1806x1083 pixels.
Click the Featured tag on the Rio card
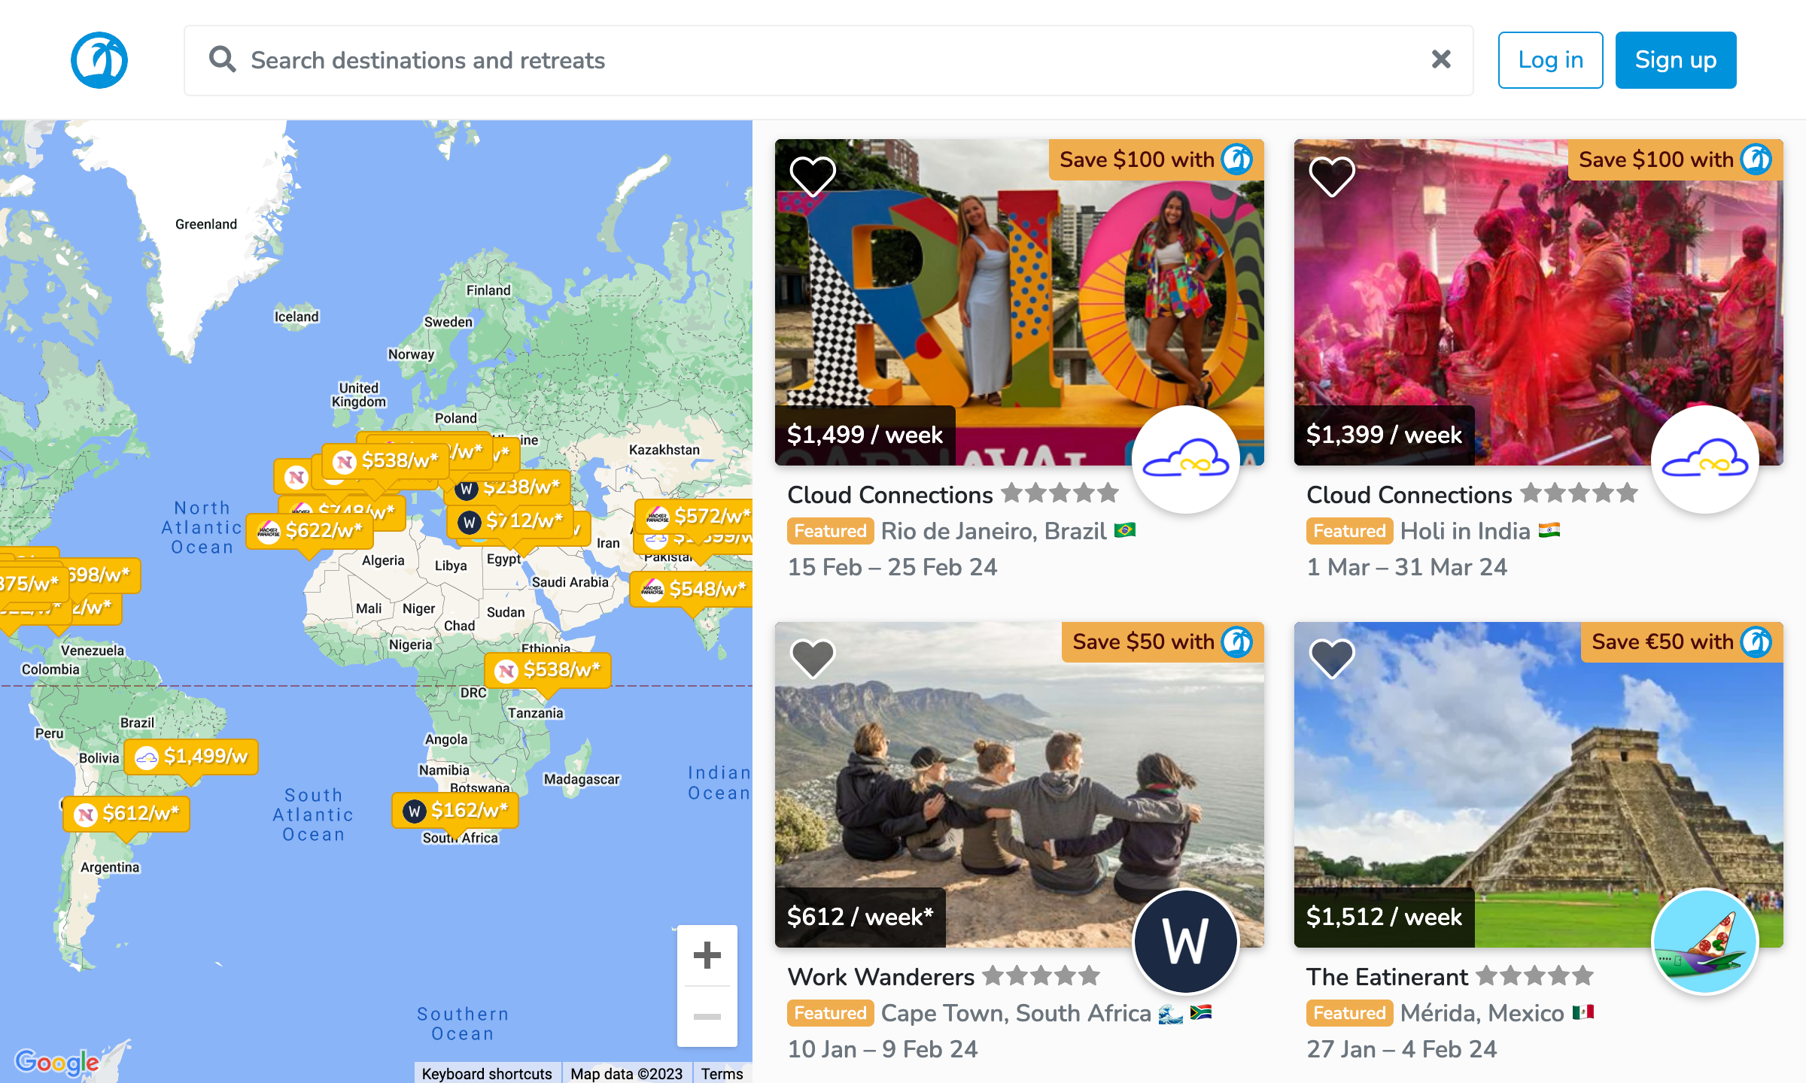831,531
